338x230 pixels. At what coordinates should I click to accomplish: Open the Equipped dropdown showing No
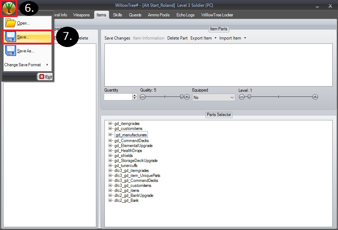pyautogui.click(x=214, y=97)
